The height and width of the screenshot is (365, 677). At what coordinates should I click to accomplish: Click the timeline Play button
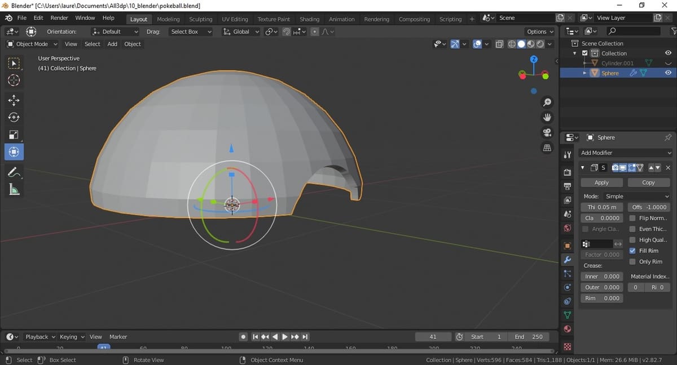point(285,337)
